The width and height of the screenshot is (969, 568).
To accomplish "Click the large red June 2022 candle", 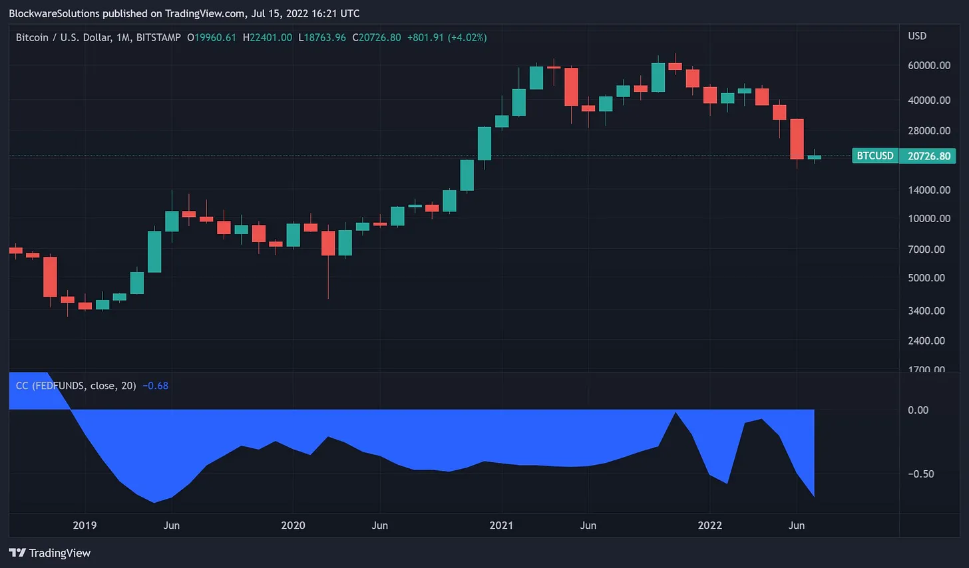I will pos(797,139).
